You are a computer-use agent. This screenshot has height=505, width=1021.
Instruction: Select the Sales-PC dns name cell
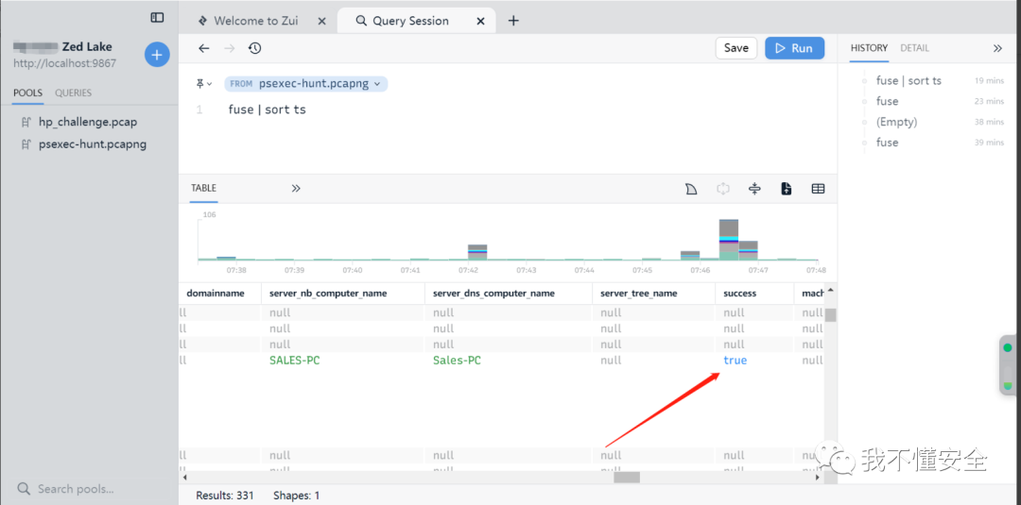pos(458,360)
